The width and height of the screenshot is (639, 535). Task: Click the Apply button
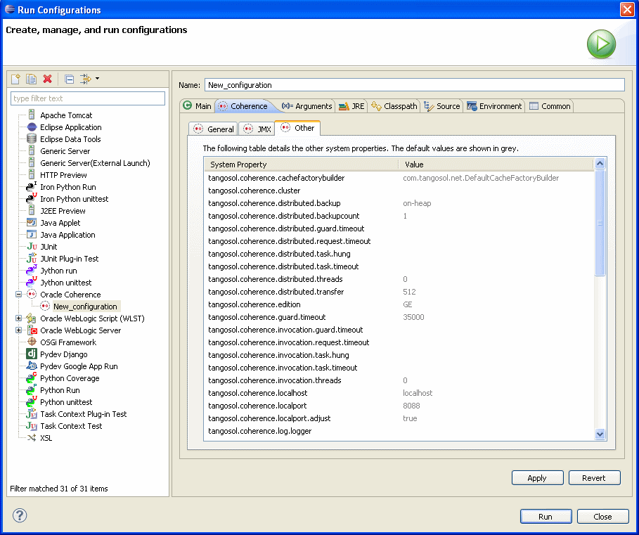point(537,478)
